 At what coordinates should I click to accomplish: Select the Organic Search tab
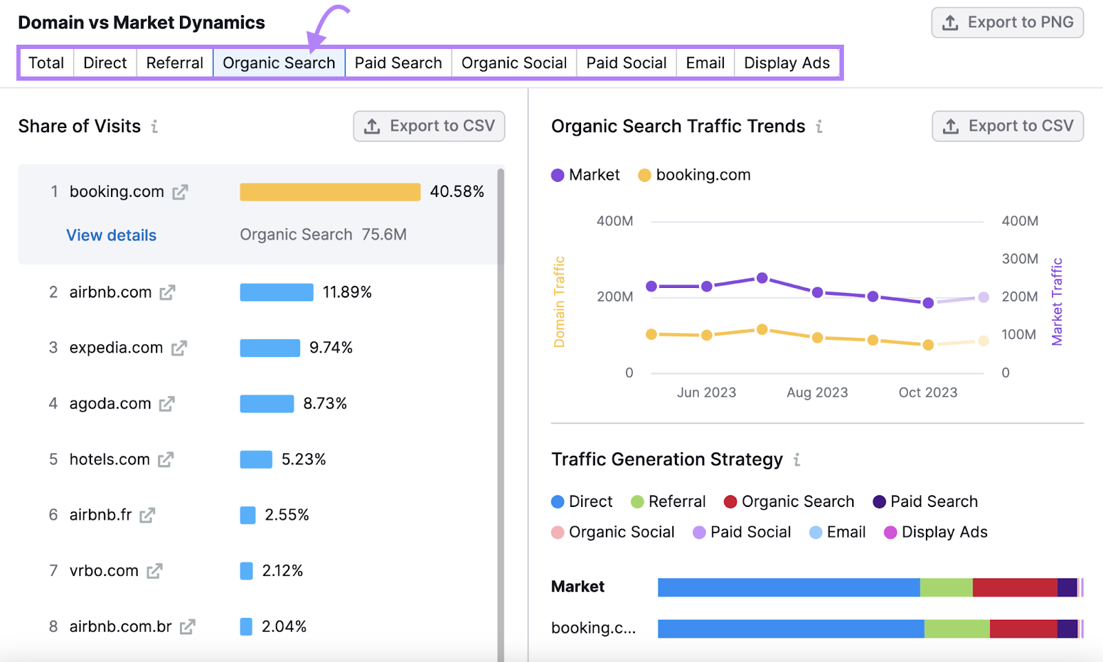coord(279,63)
